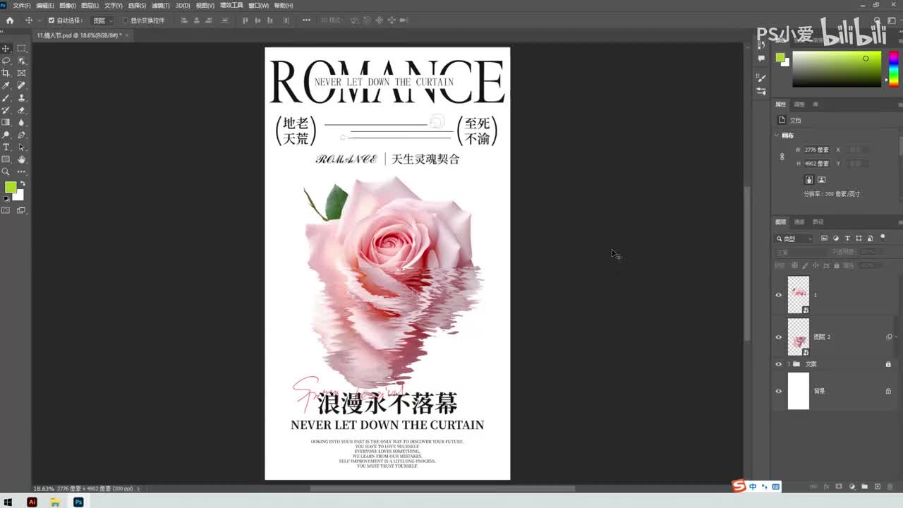Change the screen mode
The image size is (903, 508).
click(21, 210)
